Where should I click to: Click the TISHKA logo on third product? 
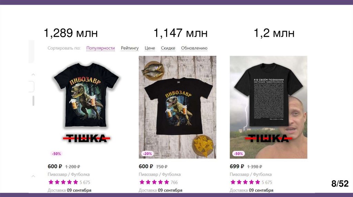point(268,138)
